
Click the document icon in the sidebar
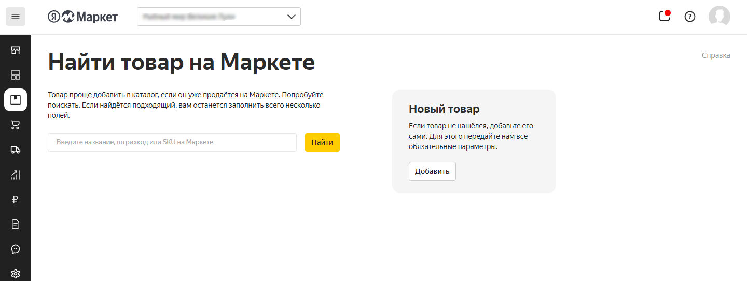tap(16, 224)
